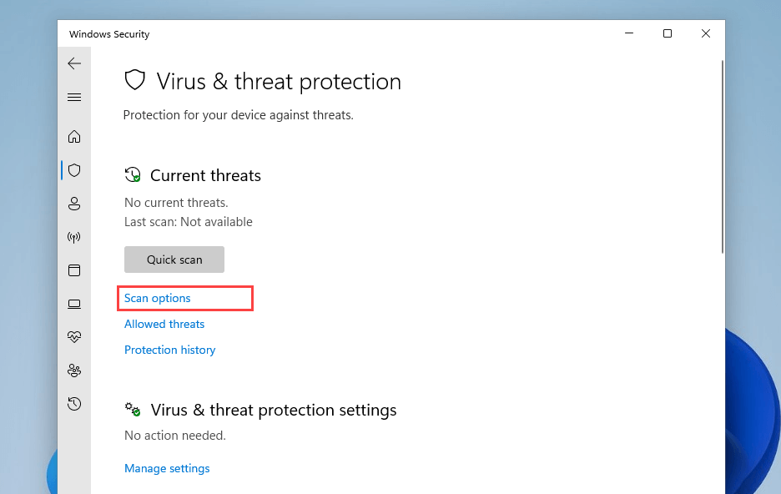Click the back arrow icon
The width and height of the screenshot is (781, 494).
coord(74,63)
